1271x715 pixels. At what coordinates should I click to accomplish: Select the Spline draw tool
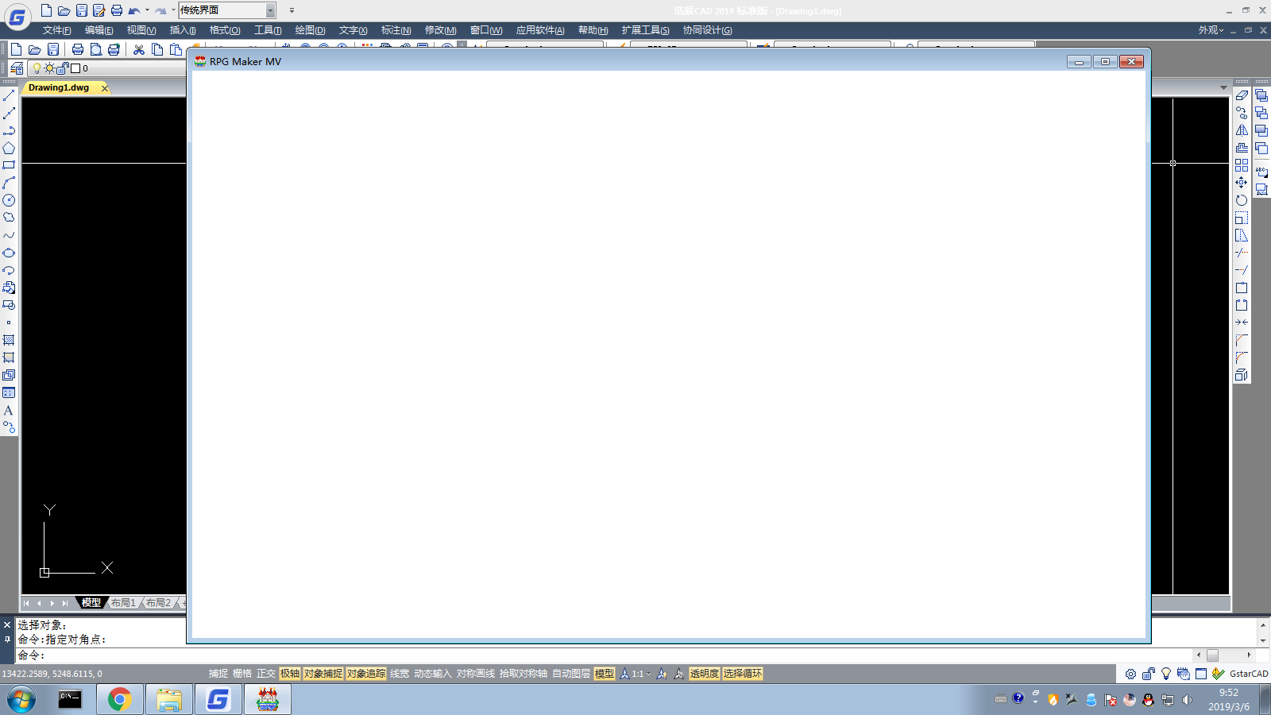9,235
